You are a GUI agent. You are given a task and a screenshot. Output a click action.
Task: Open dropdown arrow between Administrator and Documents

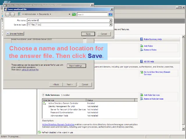click(x=37, y=14)
